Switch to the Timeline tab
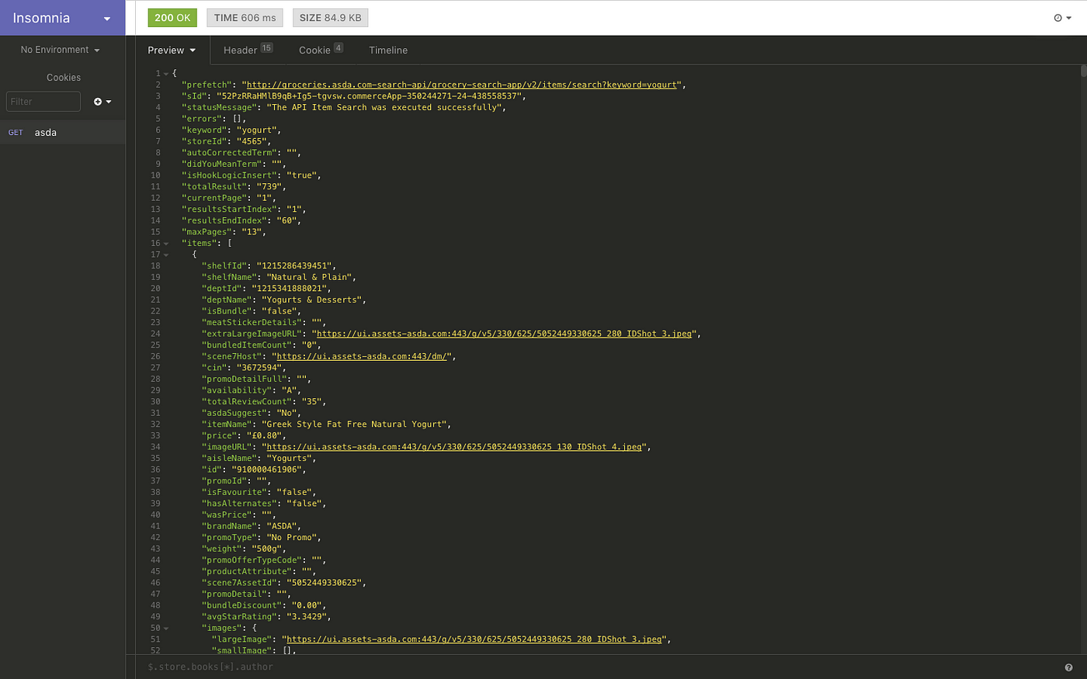The image size is (1087, 679). coord(388,50)
